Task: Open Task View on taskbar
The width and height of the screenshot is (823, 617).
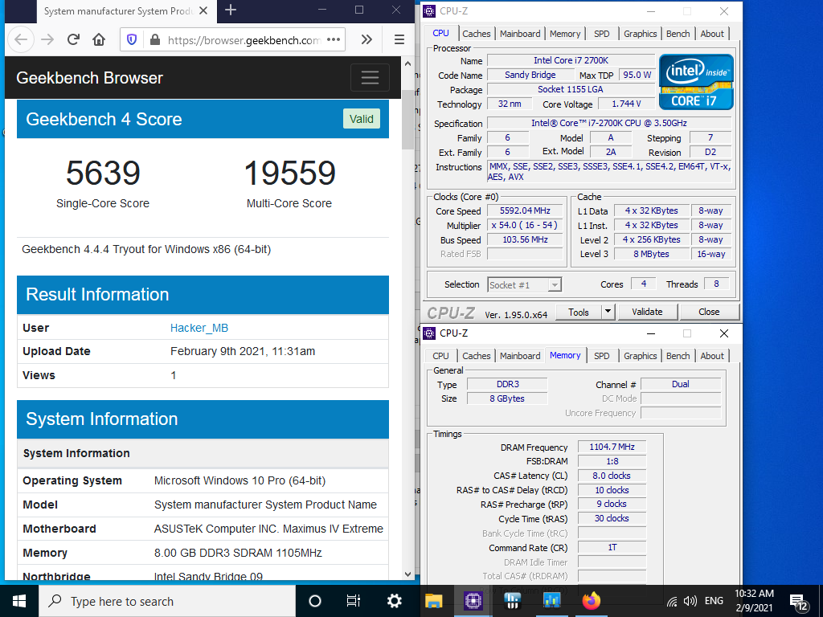Action: (354, 601)
